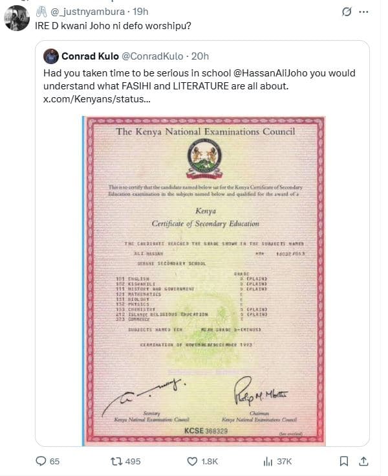Bookmark this tweet
Image resolution: width=388 pixels, height=476 pixels.
tap(345, 461)
